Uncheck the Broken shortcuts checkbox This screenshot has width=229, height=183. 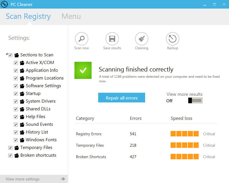10,156
